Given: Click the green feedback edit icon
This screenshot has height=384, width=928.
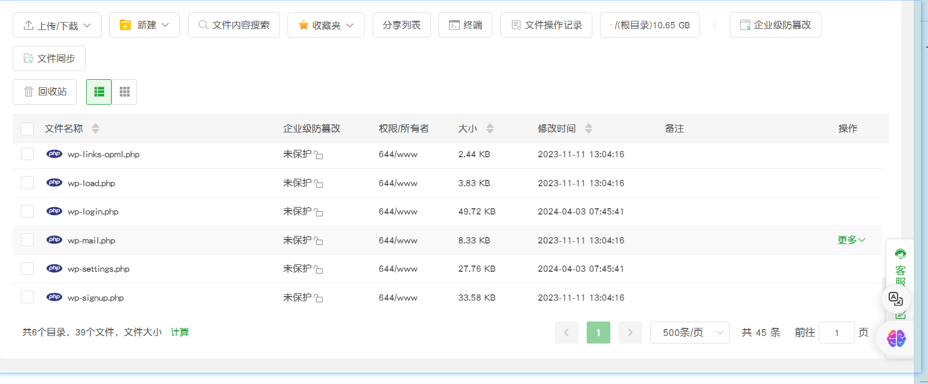Looking at the screenshot, I should pyautogui.click(x=901, y=315).
